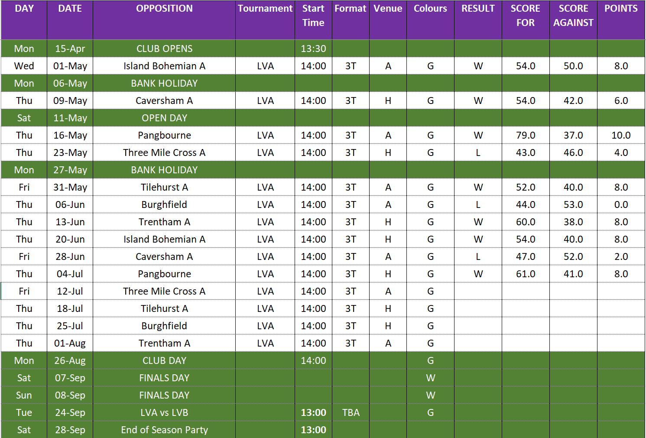Select the Tournament column header

(x=265, y=20)
